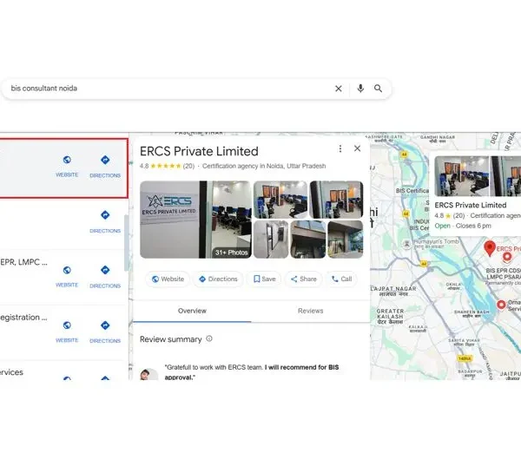View the top right office doorway photo

click(336, 200)
